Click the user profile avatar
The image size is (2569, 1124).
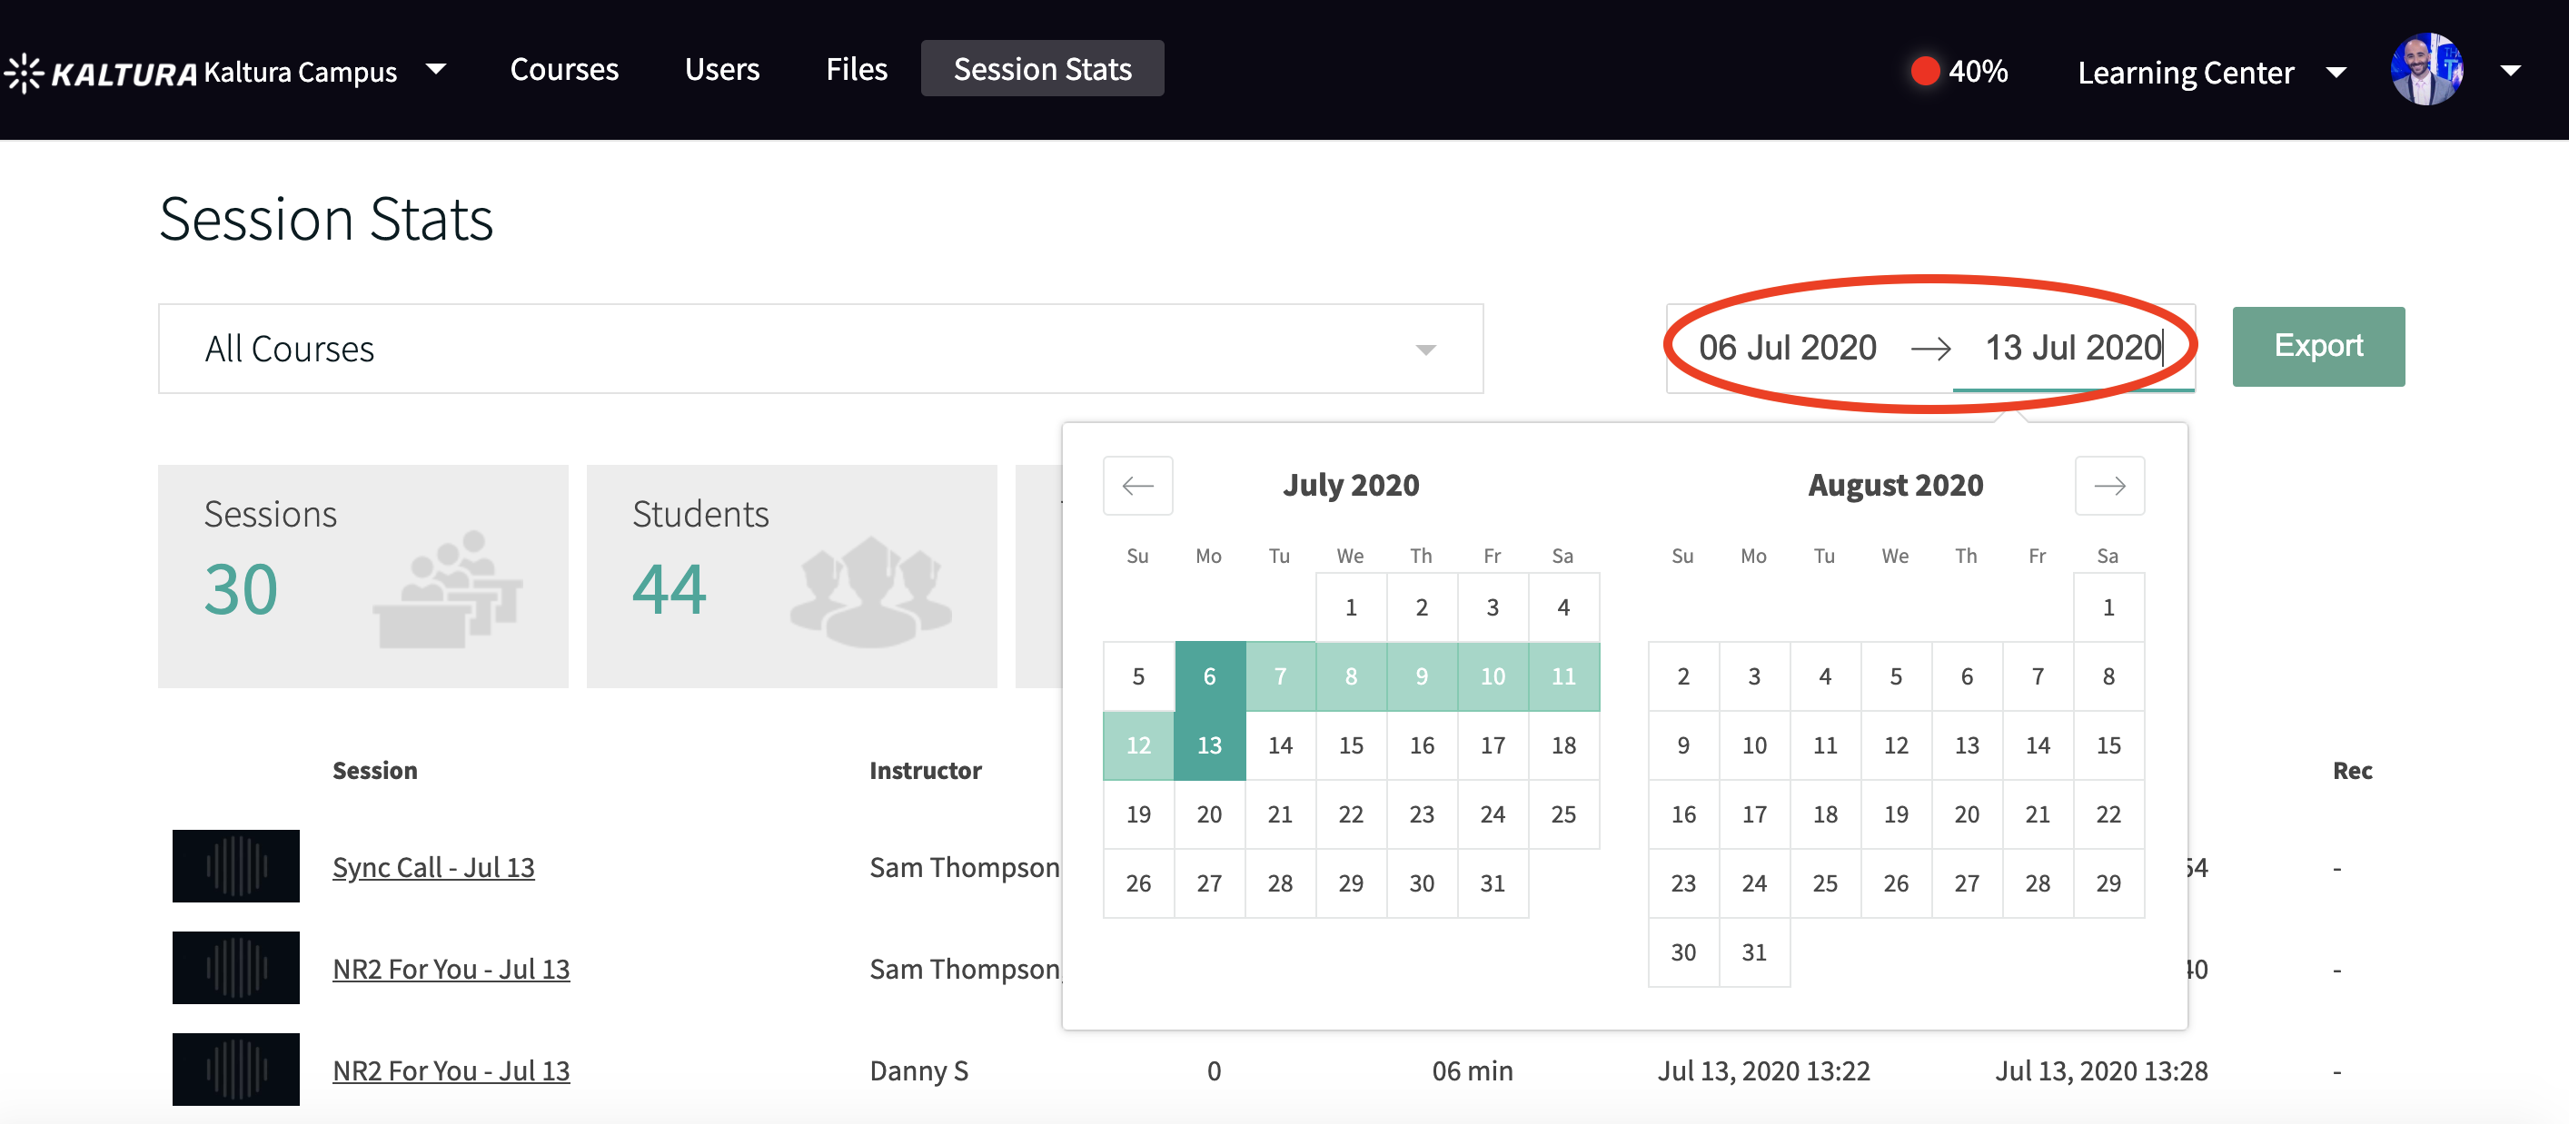(x=2425, y=70)
